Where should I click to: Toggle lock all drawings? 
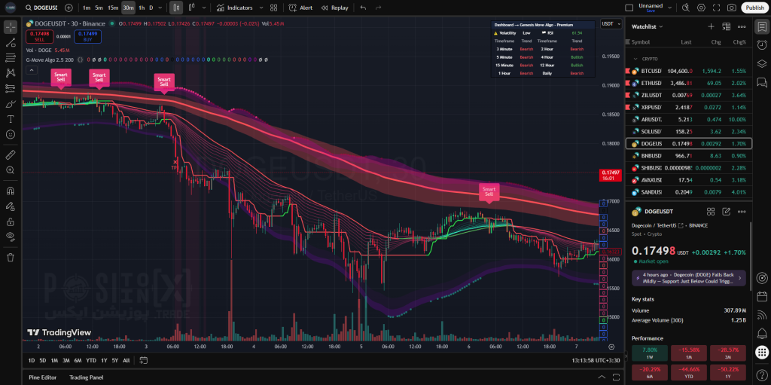(x=11, y=222)
